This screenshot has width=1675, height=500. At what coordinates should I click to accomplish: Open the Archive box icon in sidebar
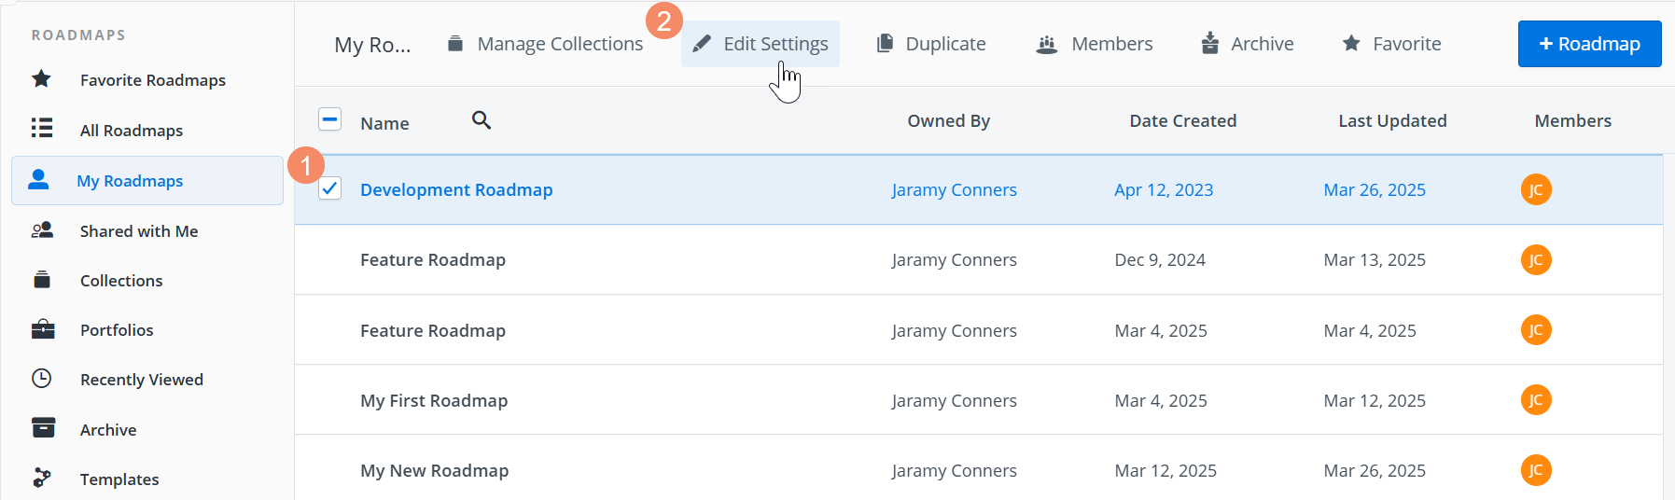43,428
